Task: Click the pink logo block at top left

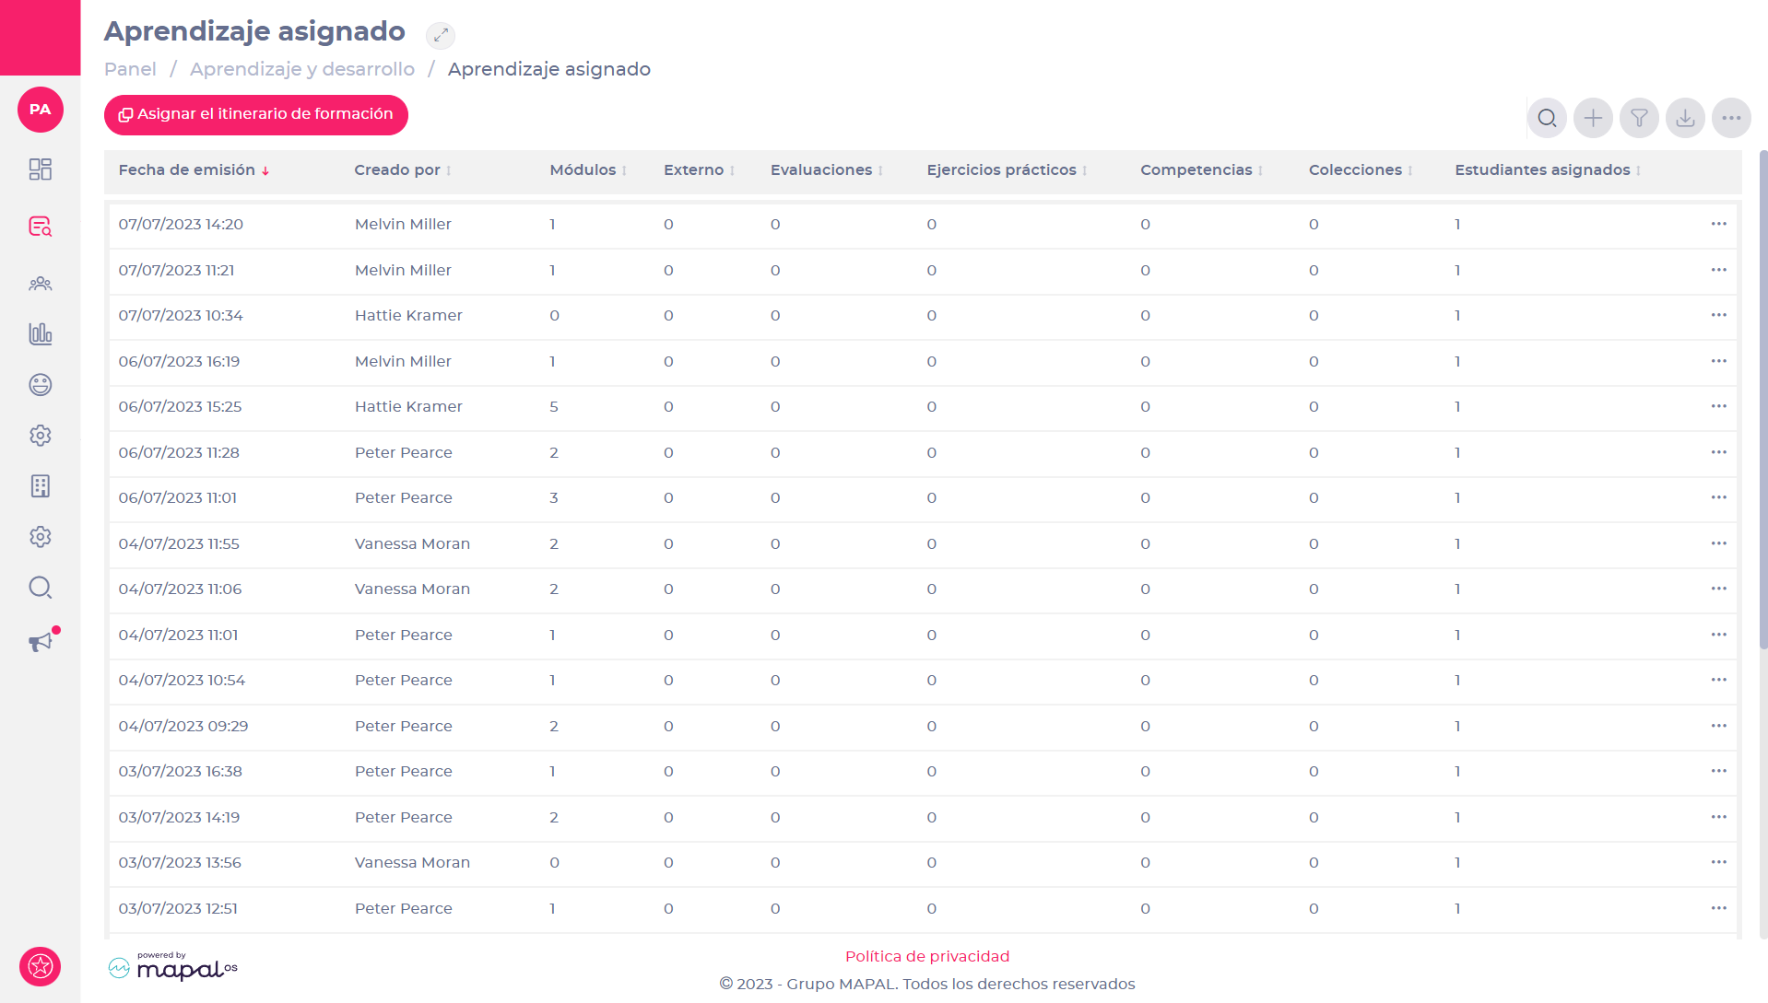Action: coord(40,38)
